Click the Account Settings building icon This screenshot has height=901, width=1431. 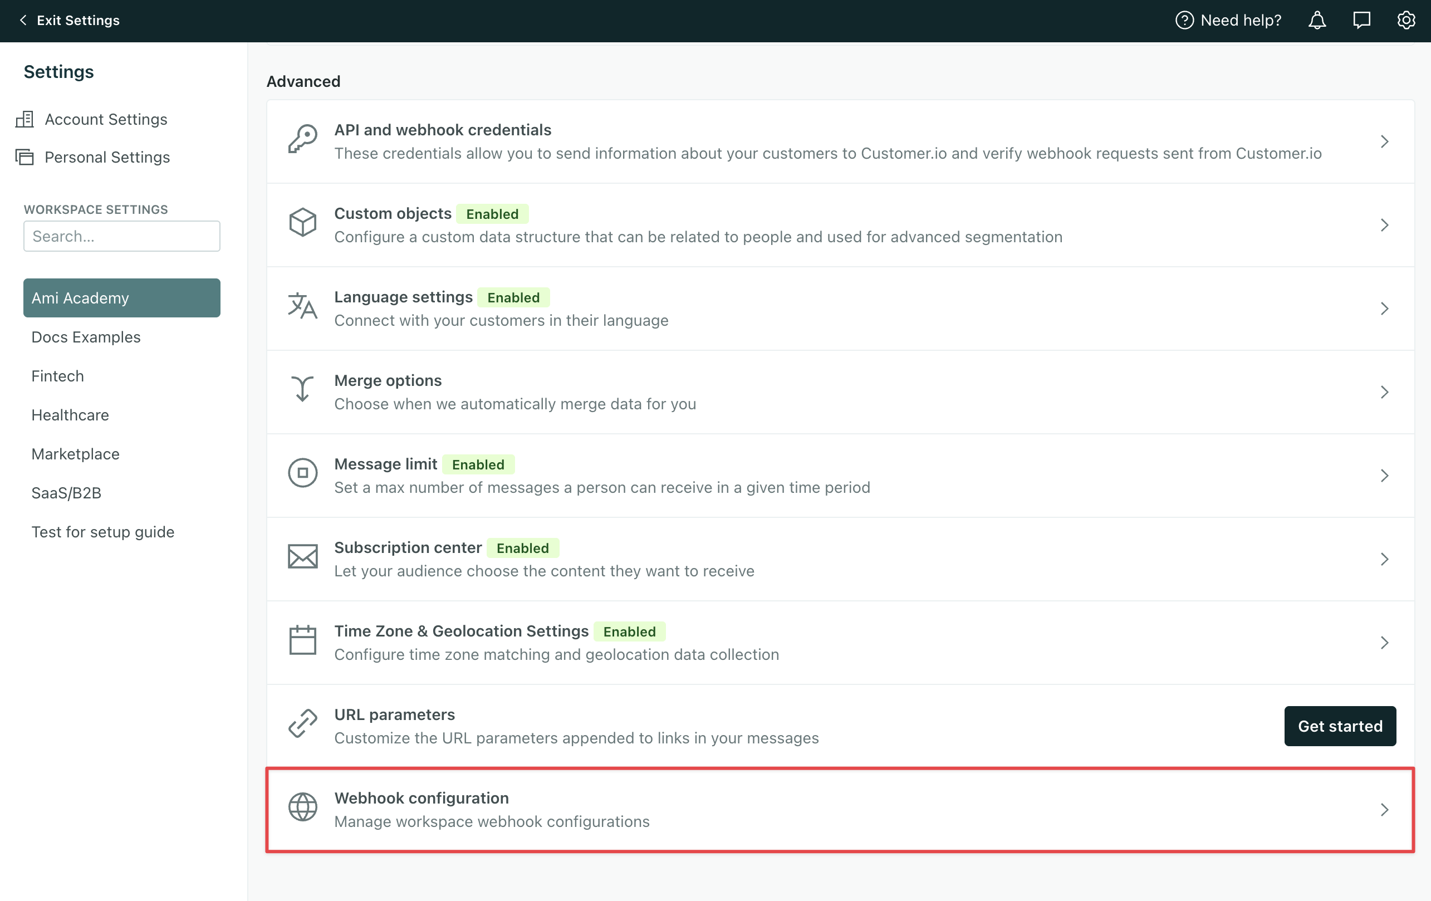[x=24, y=119]
